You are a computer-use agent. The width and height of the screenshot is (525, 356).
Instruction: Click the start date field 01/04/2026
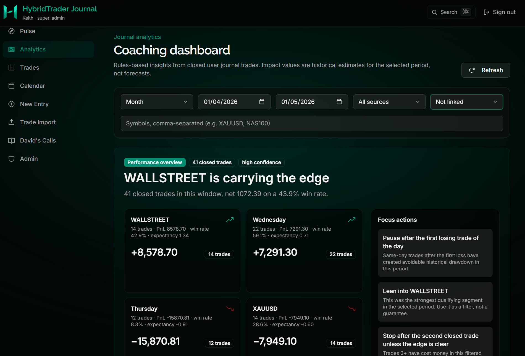click(234, 102)
